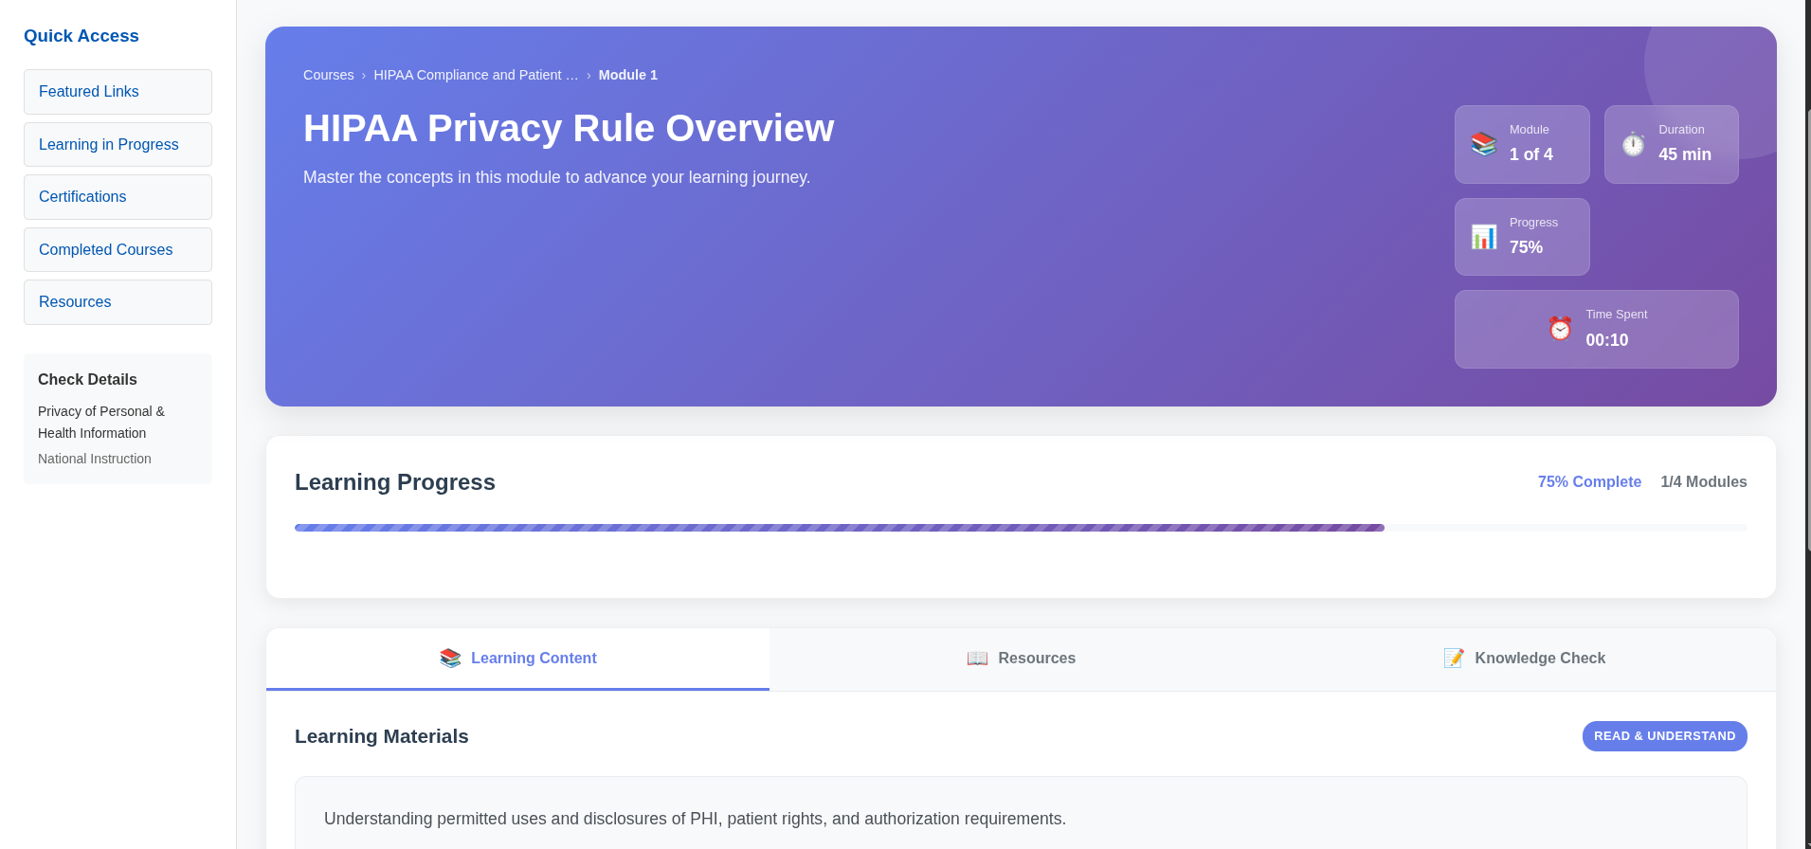Click the open book icon on Resources tab
1811x849 pixels.
click(x=977, y=659)
